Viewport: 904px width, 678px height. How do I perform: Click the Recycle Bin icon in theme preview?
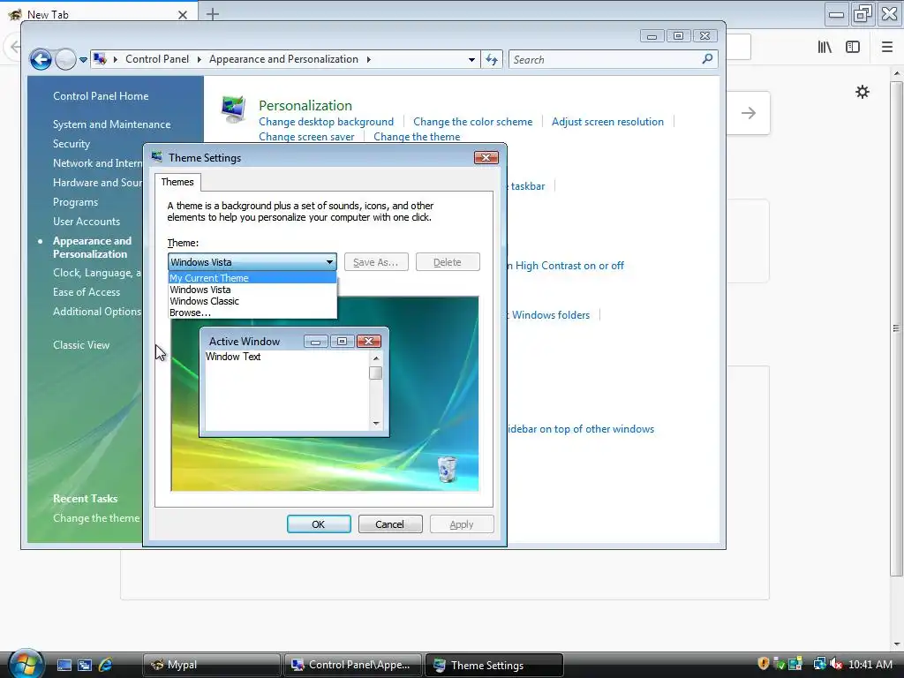tap(447, 468)
